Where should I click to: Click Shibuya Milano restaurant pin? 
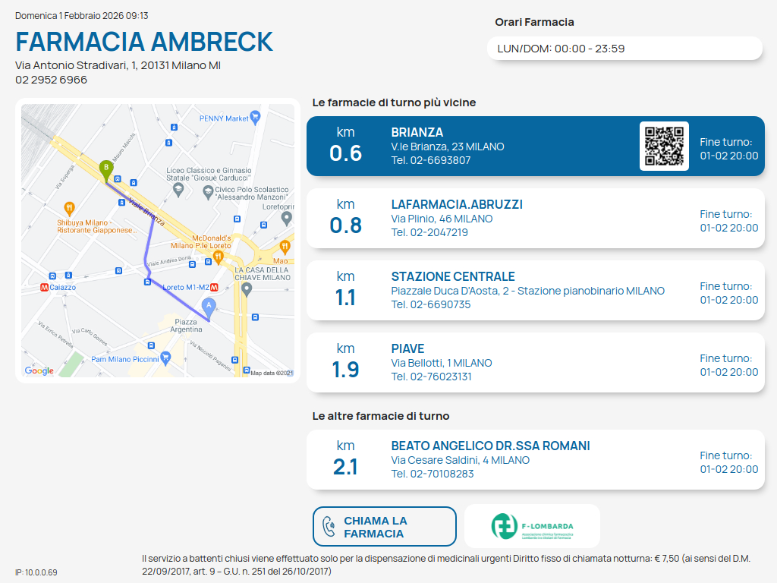pyautogui.click(x=69, y=207)
